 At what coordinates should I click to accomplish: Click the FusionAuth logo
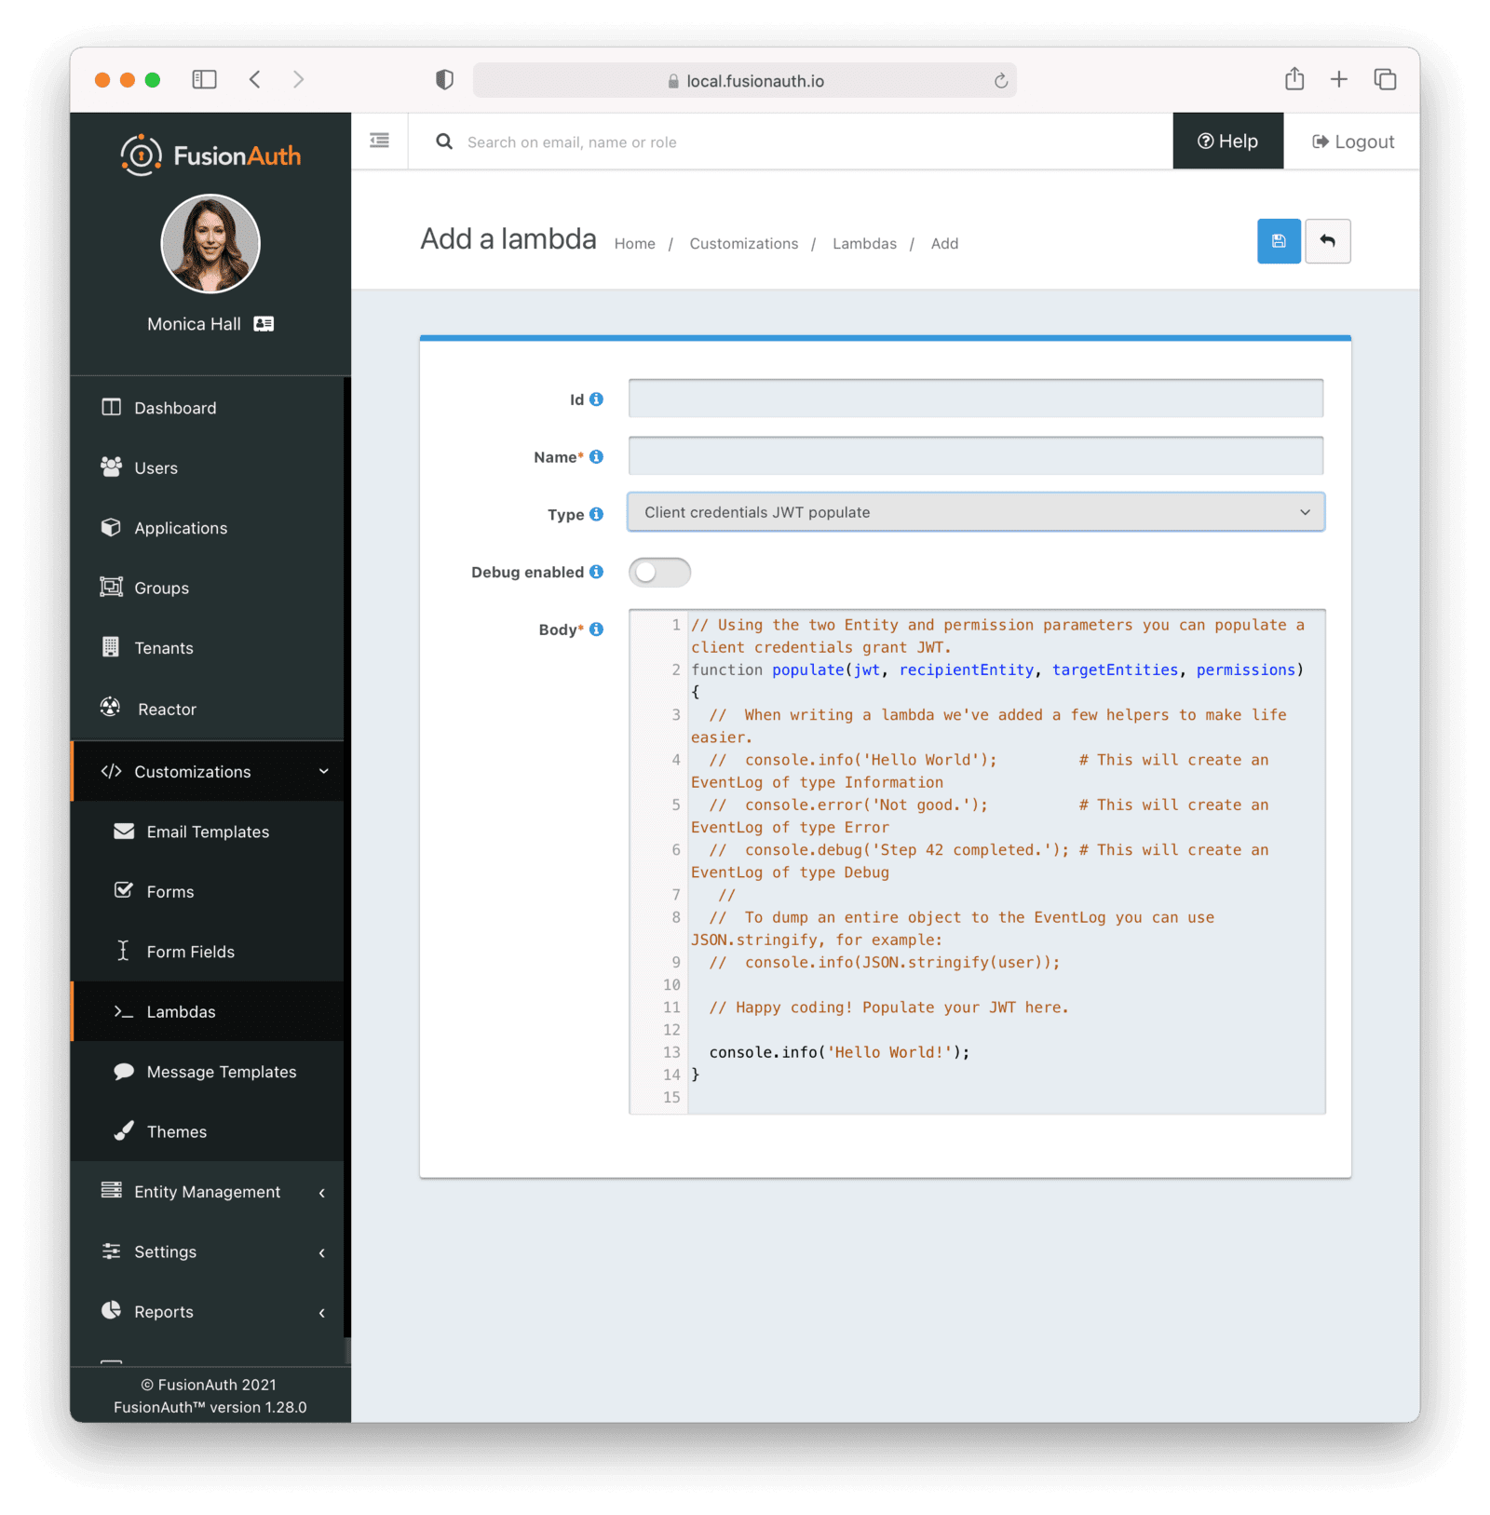[x=210, y=156]
